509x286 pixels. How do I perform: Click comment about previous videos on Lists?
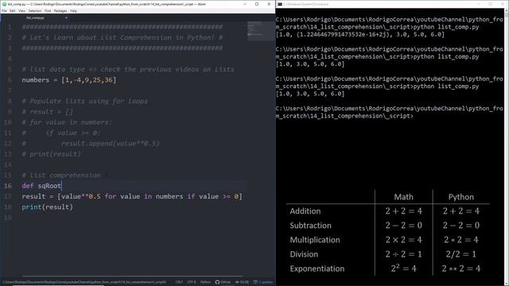128,69
